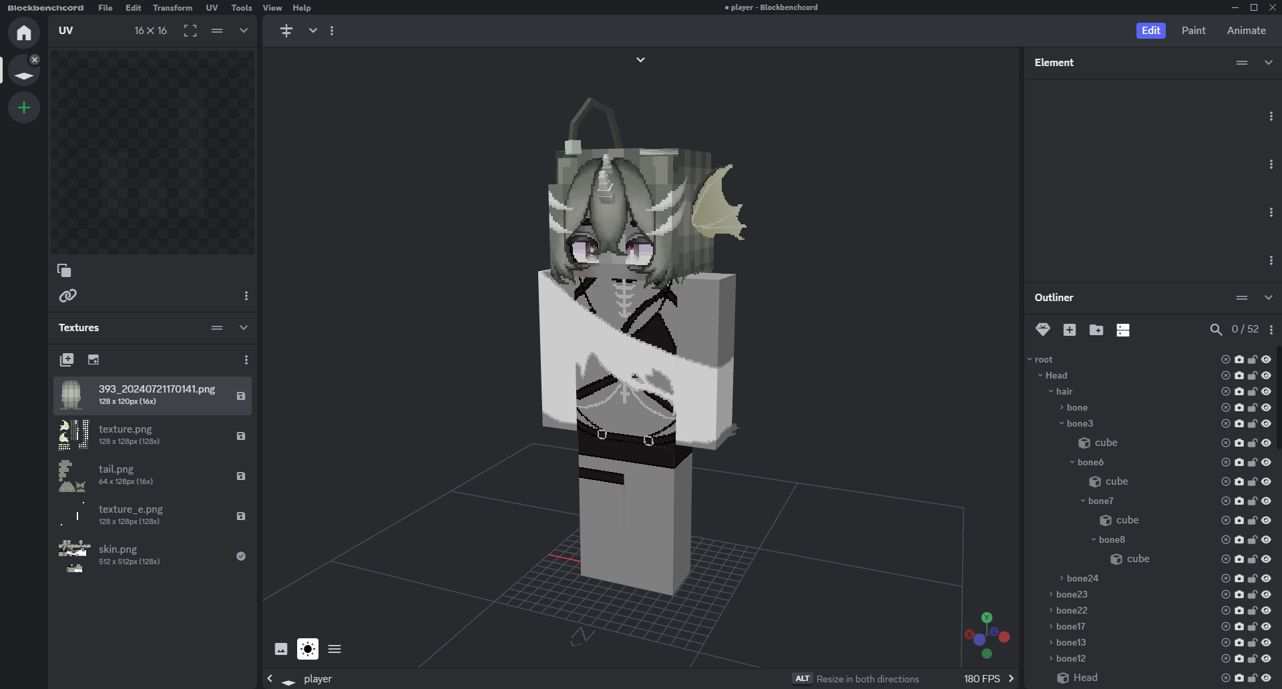Expand the bone23 group in Outliner
Screen dimensions: 1282x689
1051,595
